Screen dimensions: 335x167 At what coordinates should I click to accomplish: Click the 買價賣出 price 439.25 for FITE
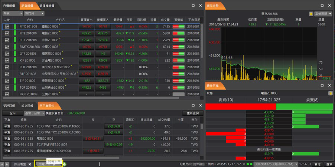(86, 33)
